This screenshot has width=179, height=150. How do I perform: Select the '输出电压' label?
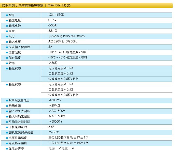(15, 20)
